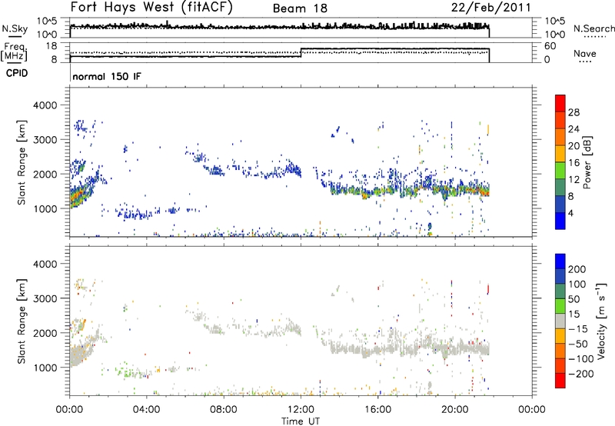Click the 'Nave' legend label
The image size is (615, 426).
coord(585,54)
